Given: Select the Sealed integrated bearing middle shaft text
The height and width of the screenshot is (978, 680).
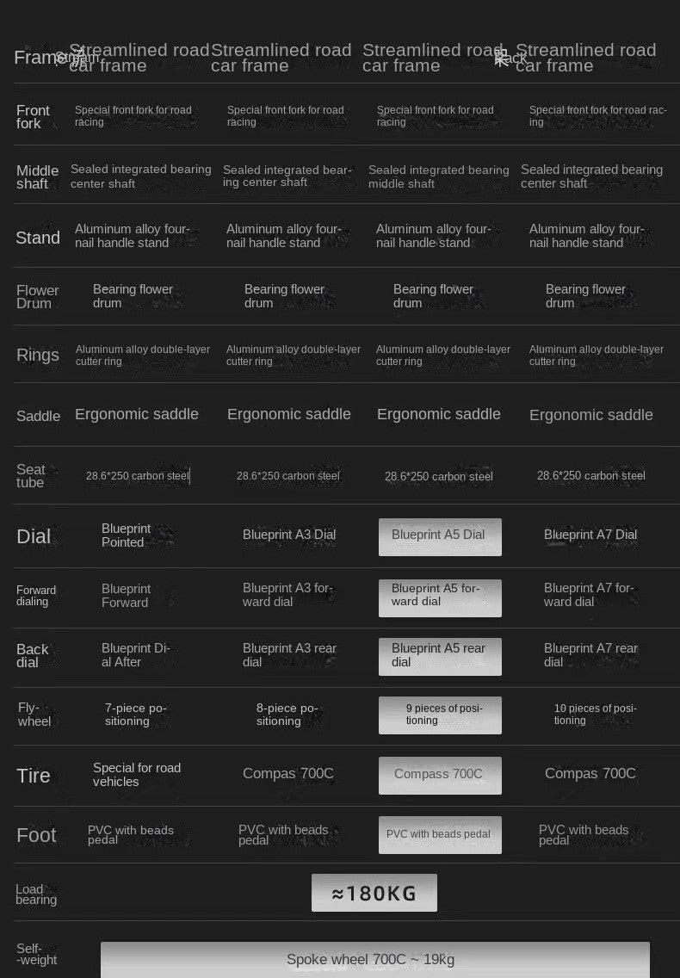Looking at the screenshot, I should [x=438, y=177].
